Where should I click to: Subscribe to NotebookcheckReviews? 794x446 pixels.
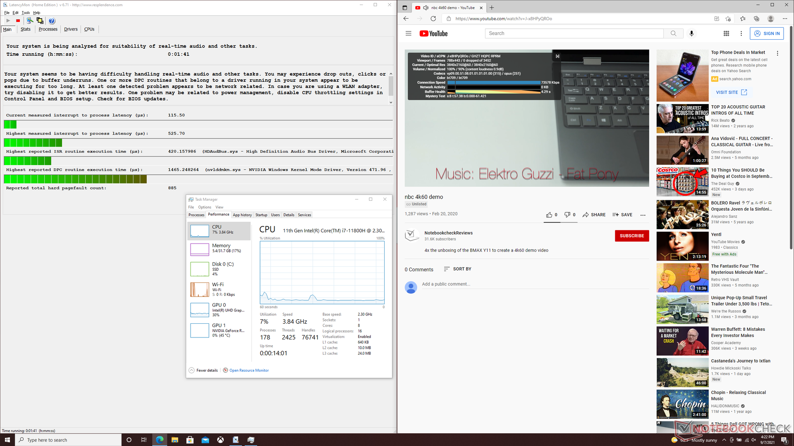[x=632, y=236]
